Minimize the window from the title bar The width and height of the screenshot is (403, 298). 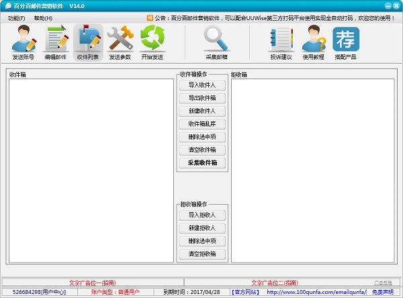[388, 6]
